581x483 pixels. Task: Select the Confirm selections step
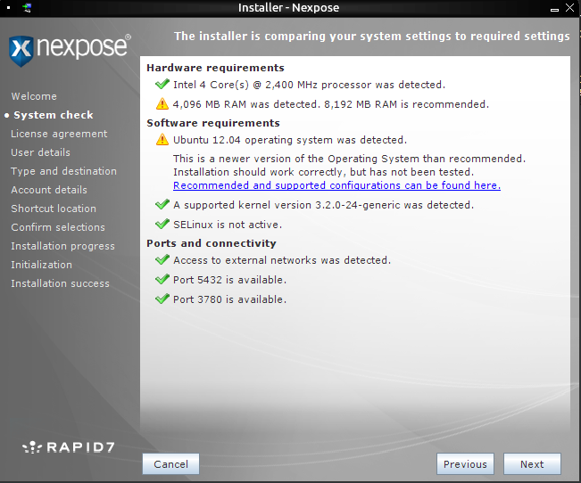click(58, 227)
